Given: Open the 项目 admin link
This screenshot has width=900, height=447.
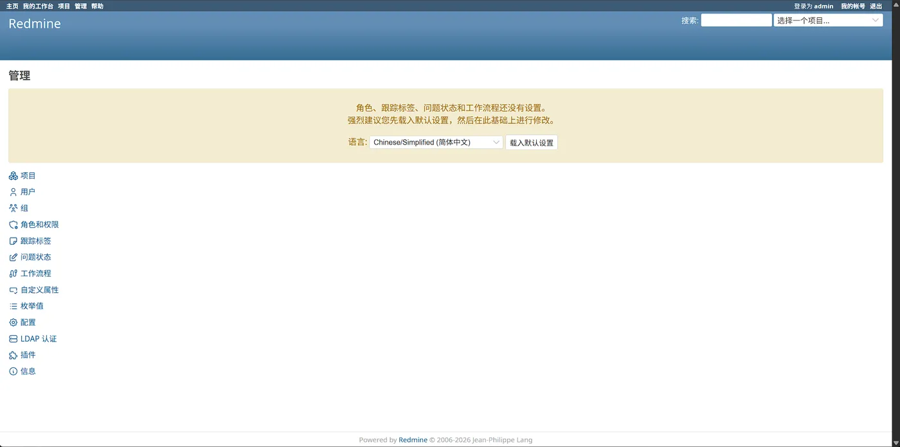Looking at the screenshot, I should point(28,176).
